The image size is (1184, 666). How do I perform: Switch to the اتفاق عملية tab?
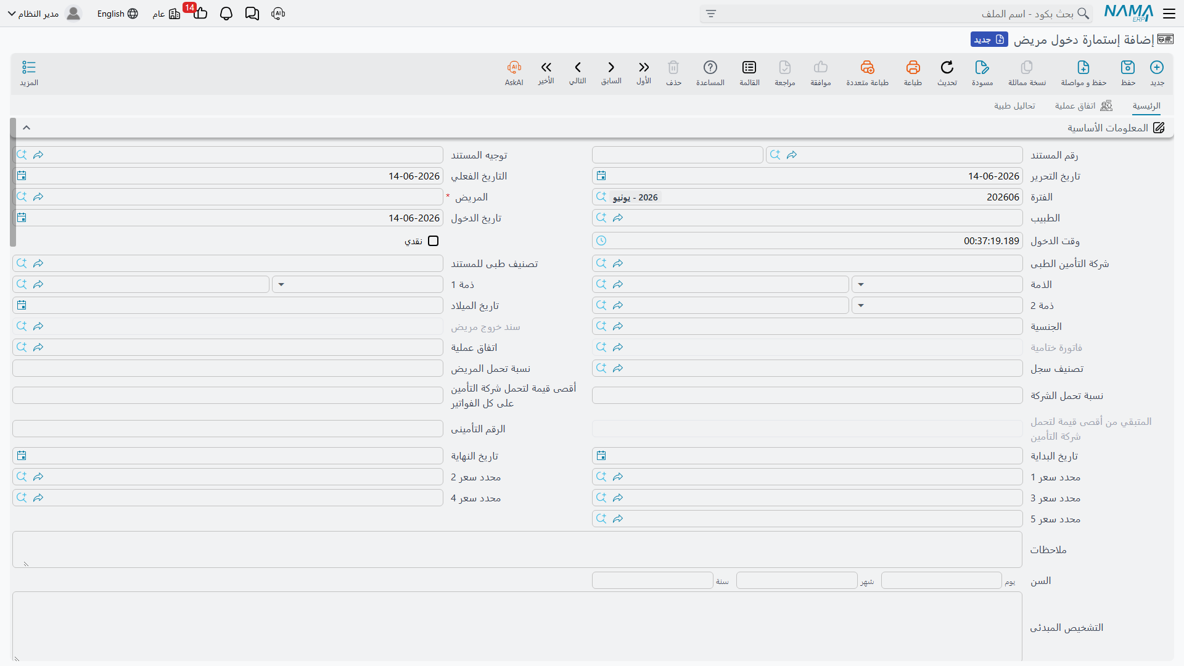1083,106
